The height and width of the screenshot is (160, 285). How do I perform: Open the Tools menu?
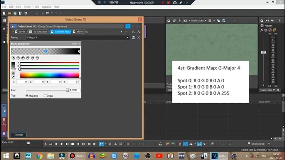(36, 7)
